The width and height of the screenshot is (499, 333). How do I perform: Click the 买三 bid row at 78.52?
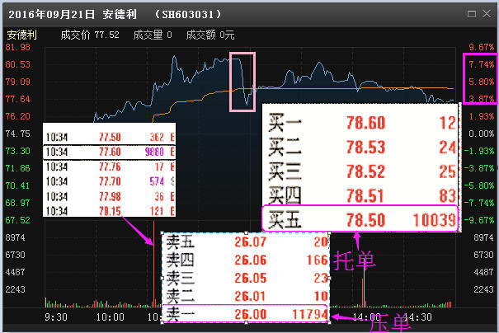(x=360, y=171)
